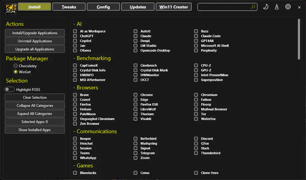Collapse the AI category
Image resolution: width=306 pixels, height=180 pixels.
77,24
